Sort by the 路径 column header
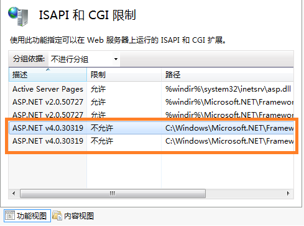Screen dimensions: 304x226 228,74
